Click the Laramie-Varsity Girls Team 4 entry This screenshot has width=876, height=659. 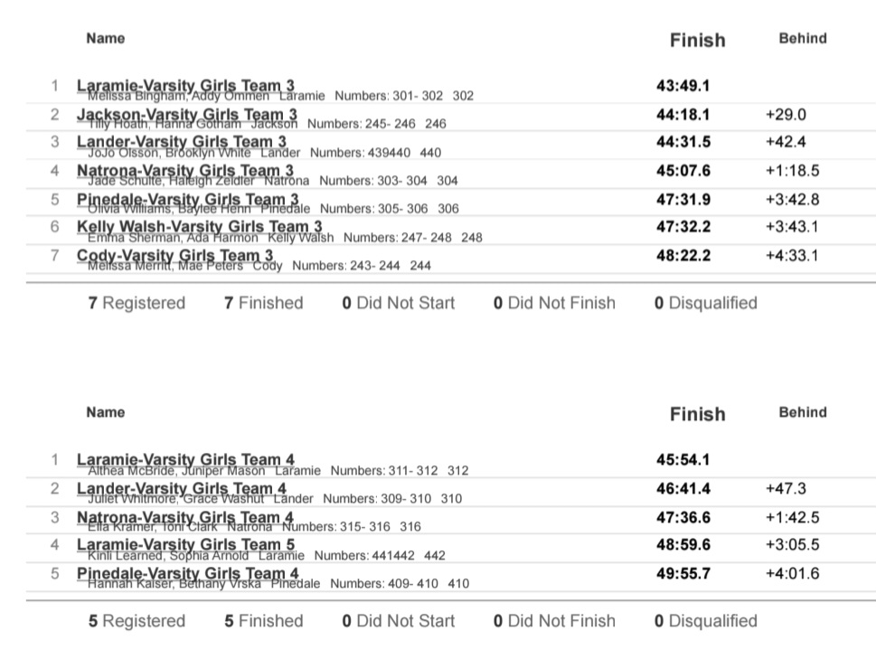(x=185, y=460)
